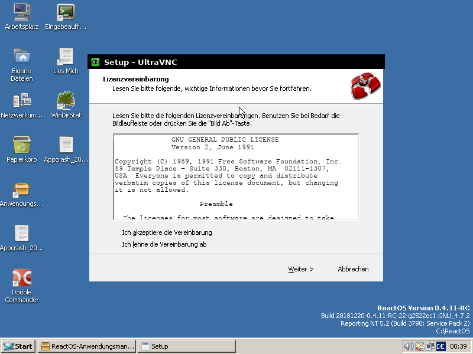Choose 'Ich akzeptiere die Vereinbarung' option
473x354 pixels.
coord(167,232)
